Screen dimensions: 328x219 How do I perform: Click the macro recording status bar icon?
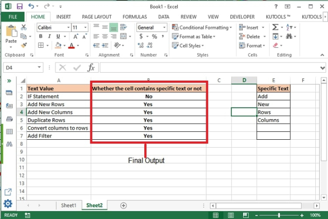[27, 215]
